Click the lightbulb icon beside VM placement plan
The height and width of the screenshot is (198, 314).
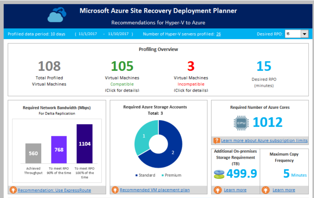click(115, 190)
